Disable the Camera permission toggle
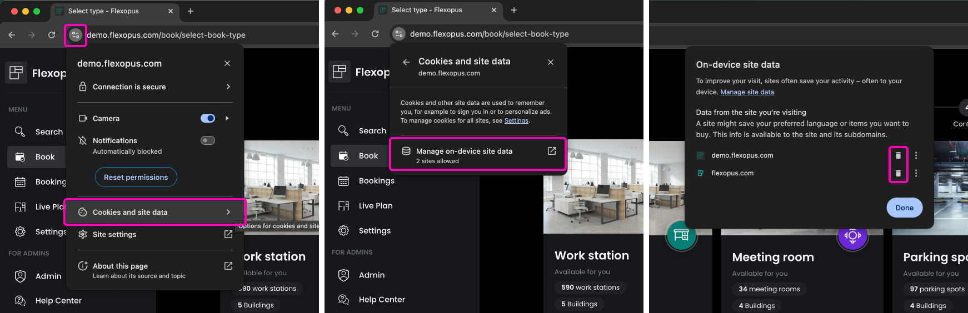Image resolution: width=968 pixels, height=313 pixels. (x=208, y=118)
